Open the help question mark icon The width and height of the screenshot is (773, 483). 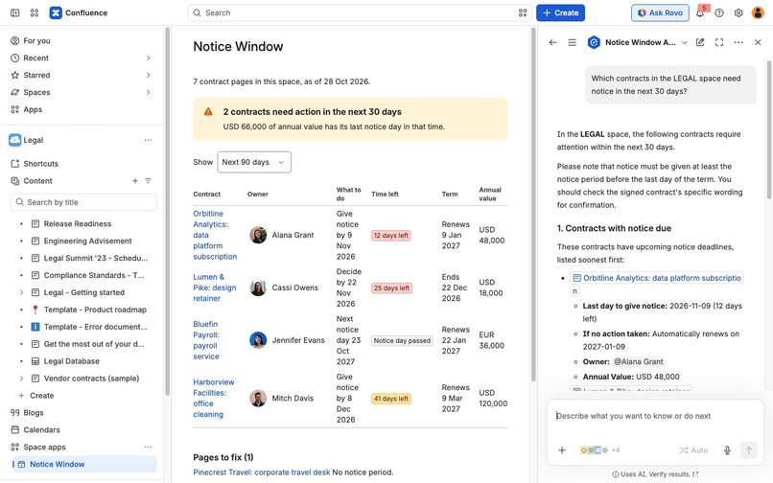(x=719, y=12)
